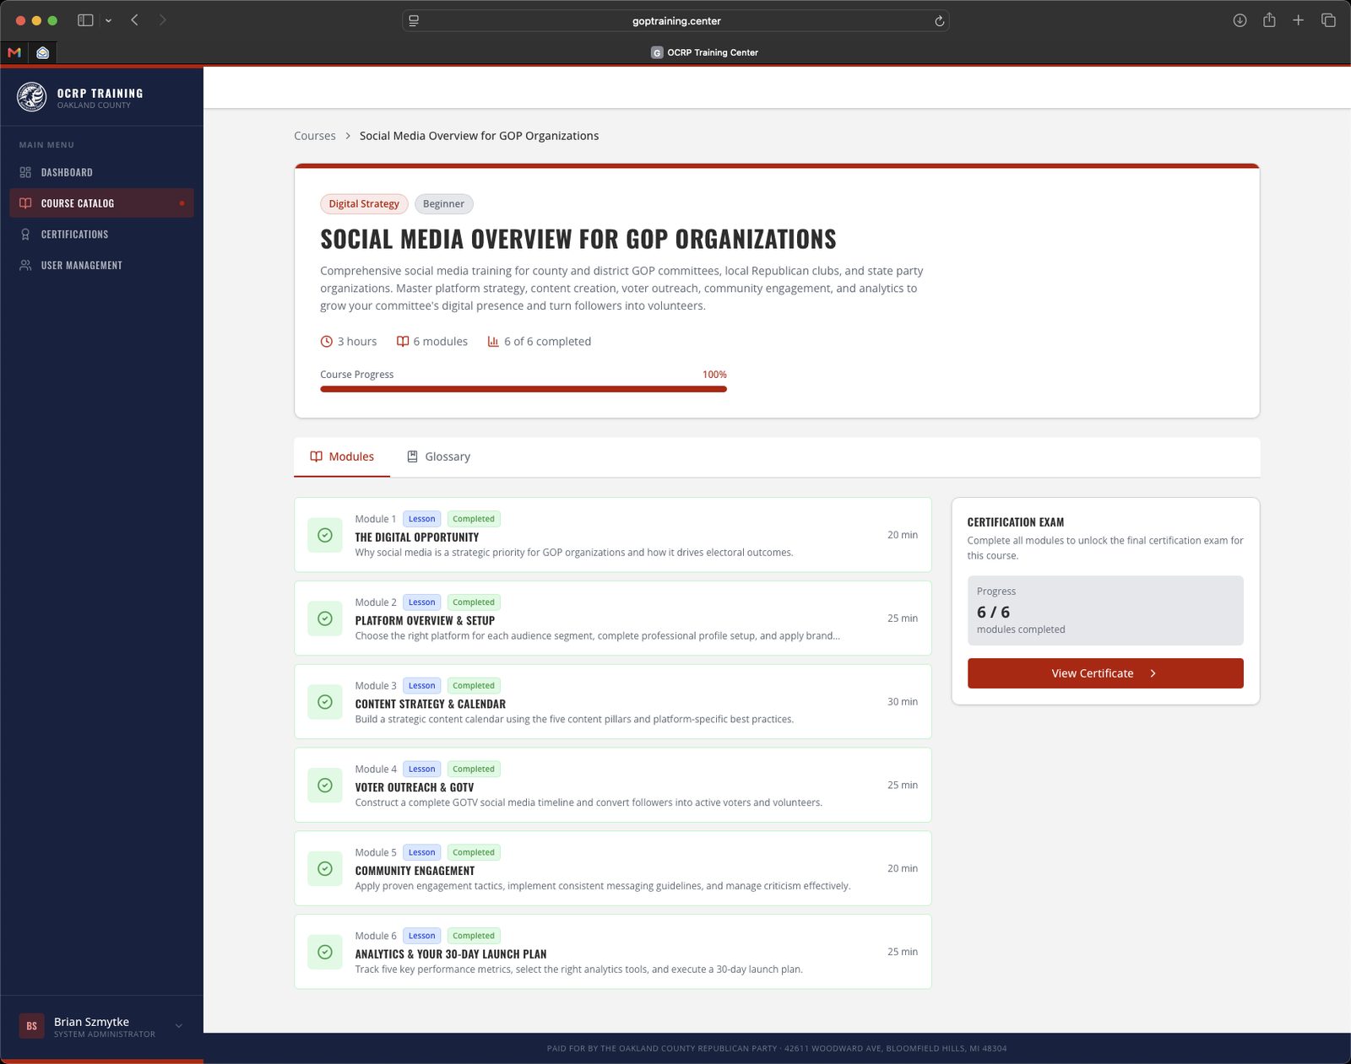
Task: Open Safari downloads icon
Action: click(1240, 20)
